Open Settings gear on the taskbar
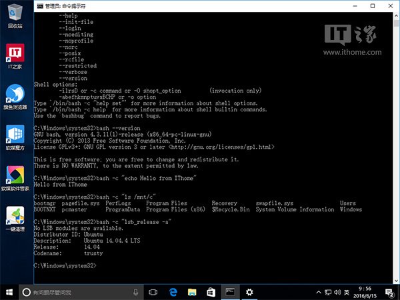The height and width of the screenshot is (300, 400). pos(249,293)
